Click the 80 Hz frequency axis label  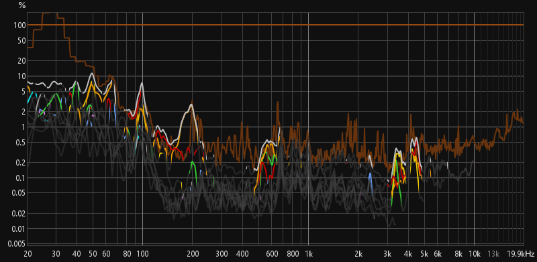tap(127, 254)
